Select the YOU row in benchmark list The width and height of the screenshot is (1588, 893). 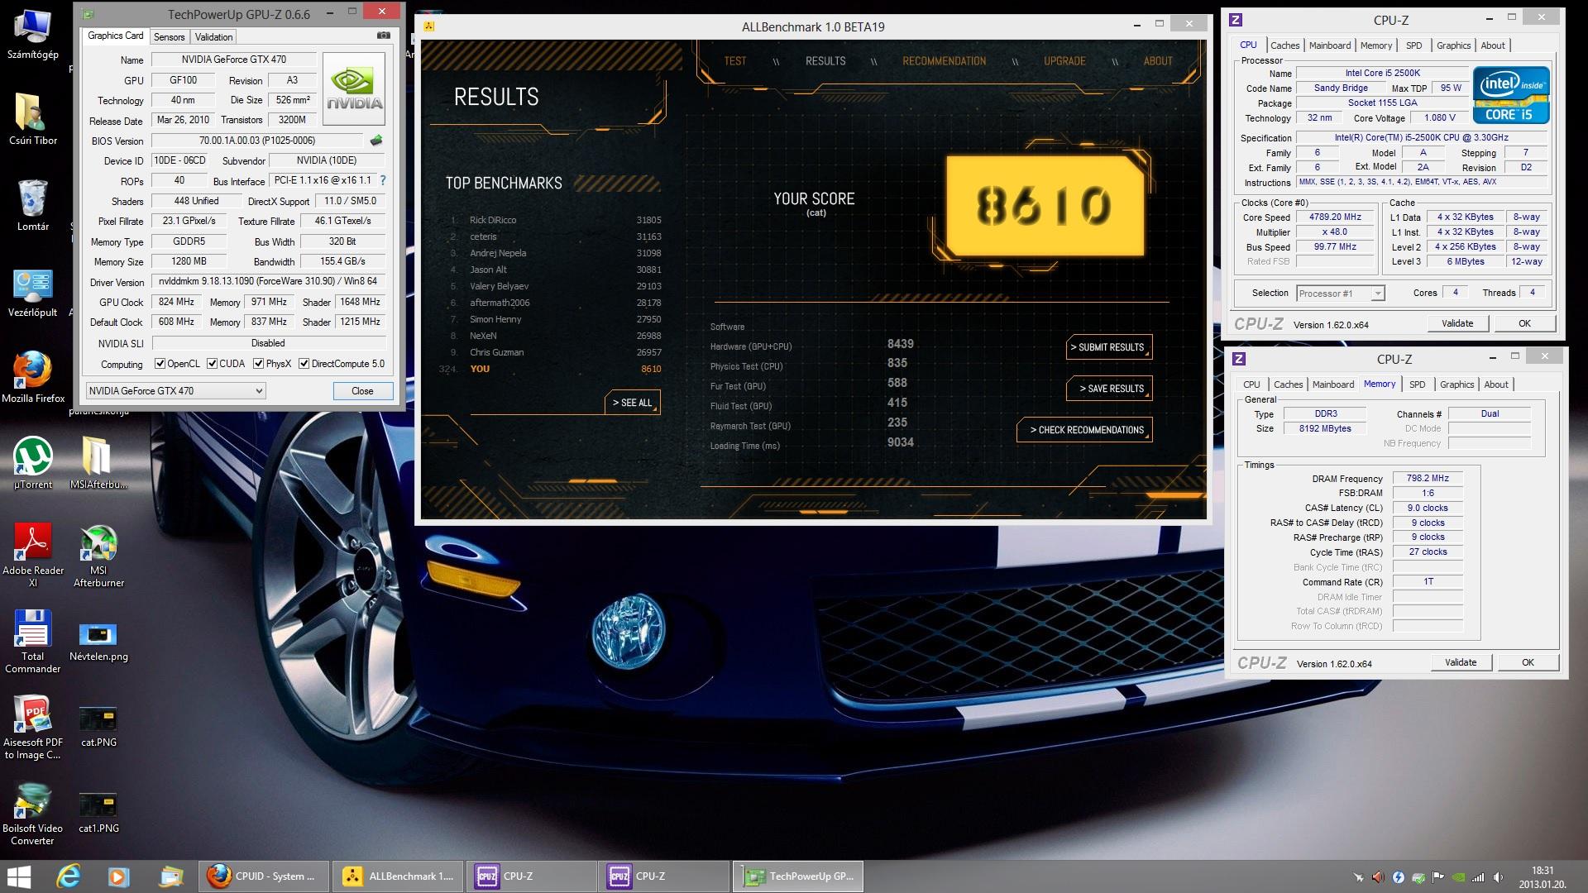[x=551, y=369]
